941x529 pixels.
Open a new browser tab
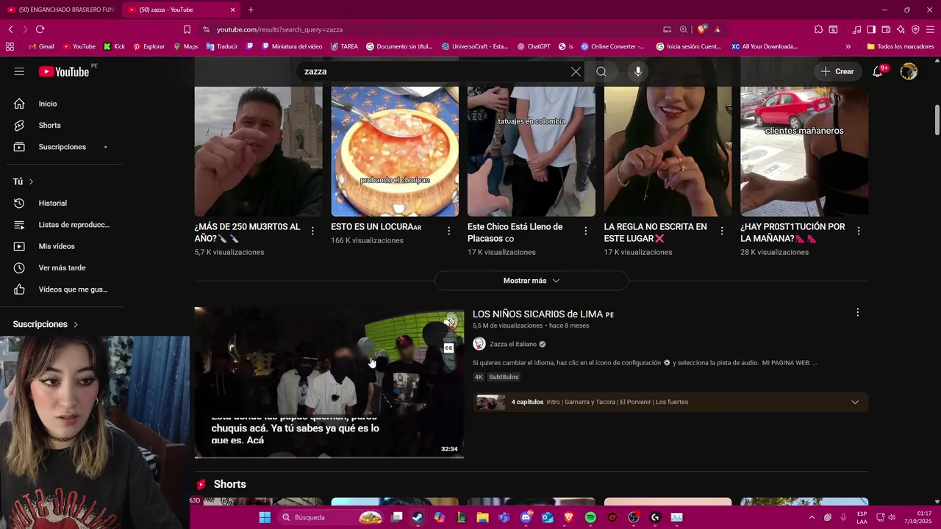coord(251,10)
